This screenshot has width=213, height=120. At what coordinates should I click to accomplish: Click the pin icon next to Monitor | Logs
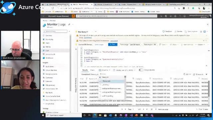click(69, 24)
